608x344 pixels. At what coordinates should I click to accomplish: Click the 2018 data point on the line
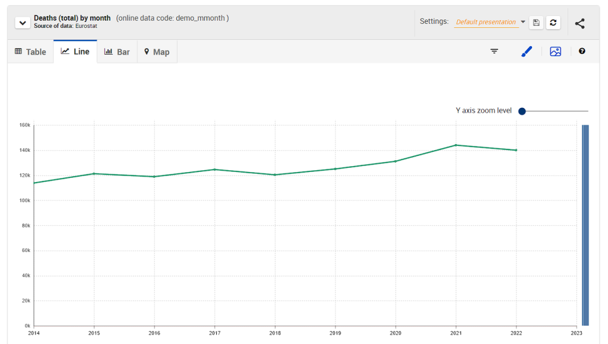275,174
